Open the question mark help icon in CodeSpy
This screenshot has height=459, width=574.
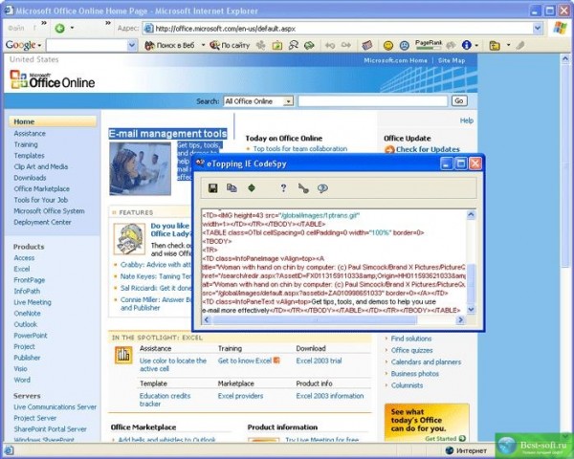[283, 188]
